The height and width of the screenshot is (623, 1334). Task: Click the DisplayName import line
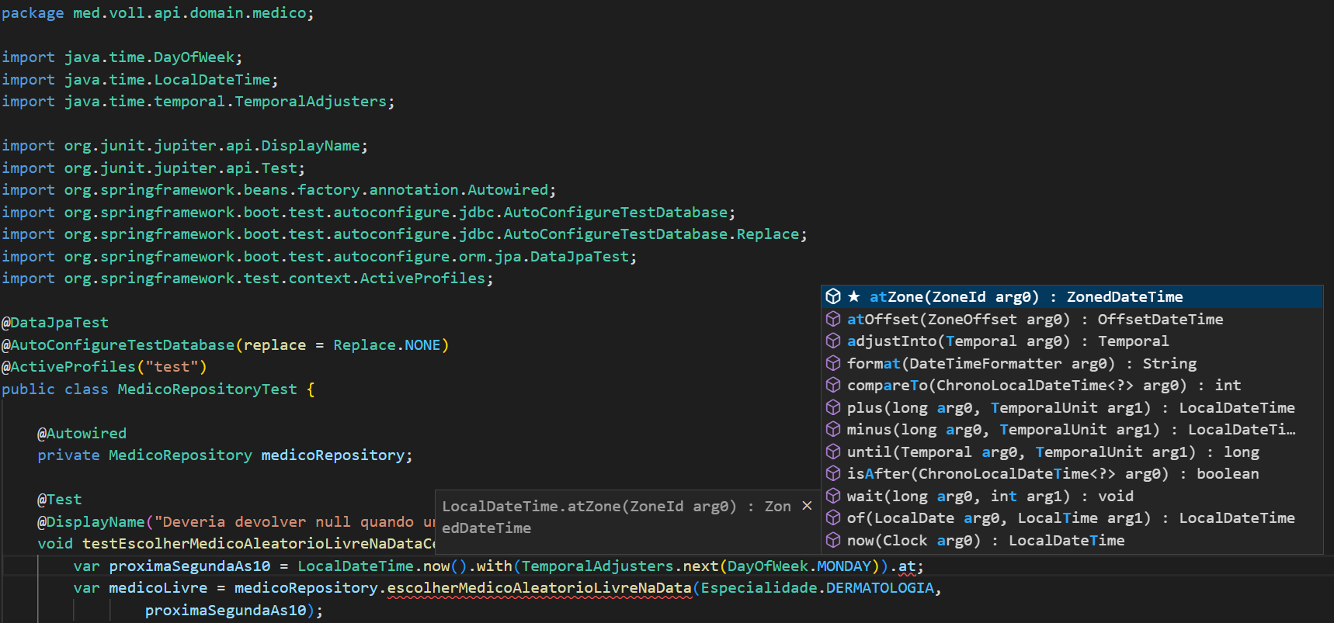[x=185, y=146]
